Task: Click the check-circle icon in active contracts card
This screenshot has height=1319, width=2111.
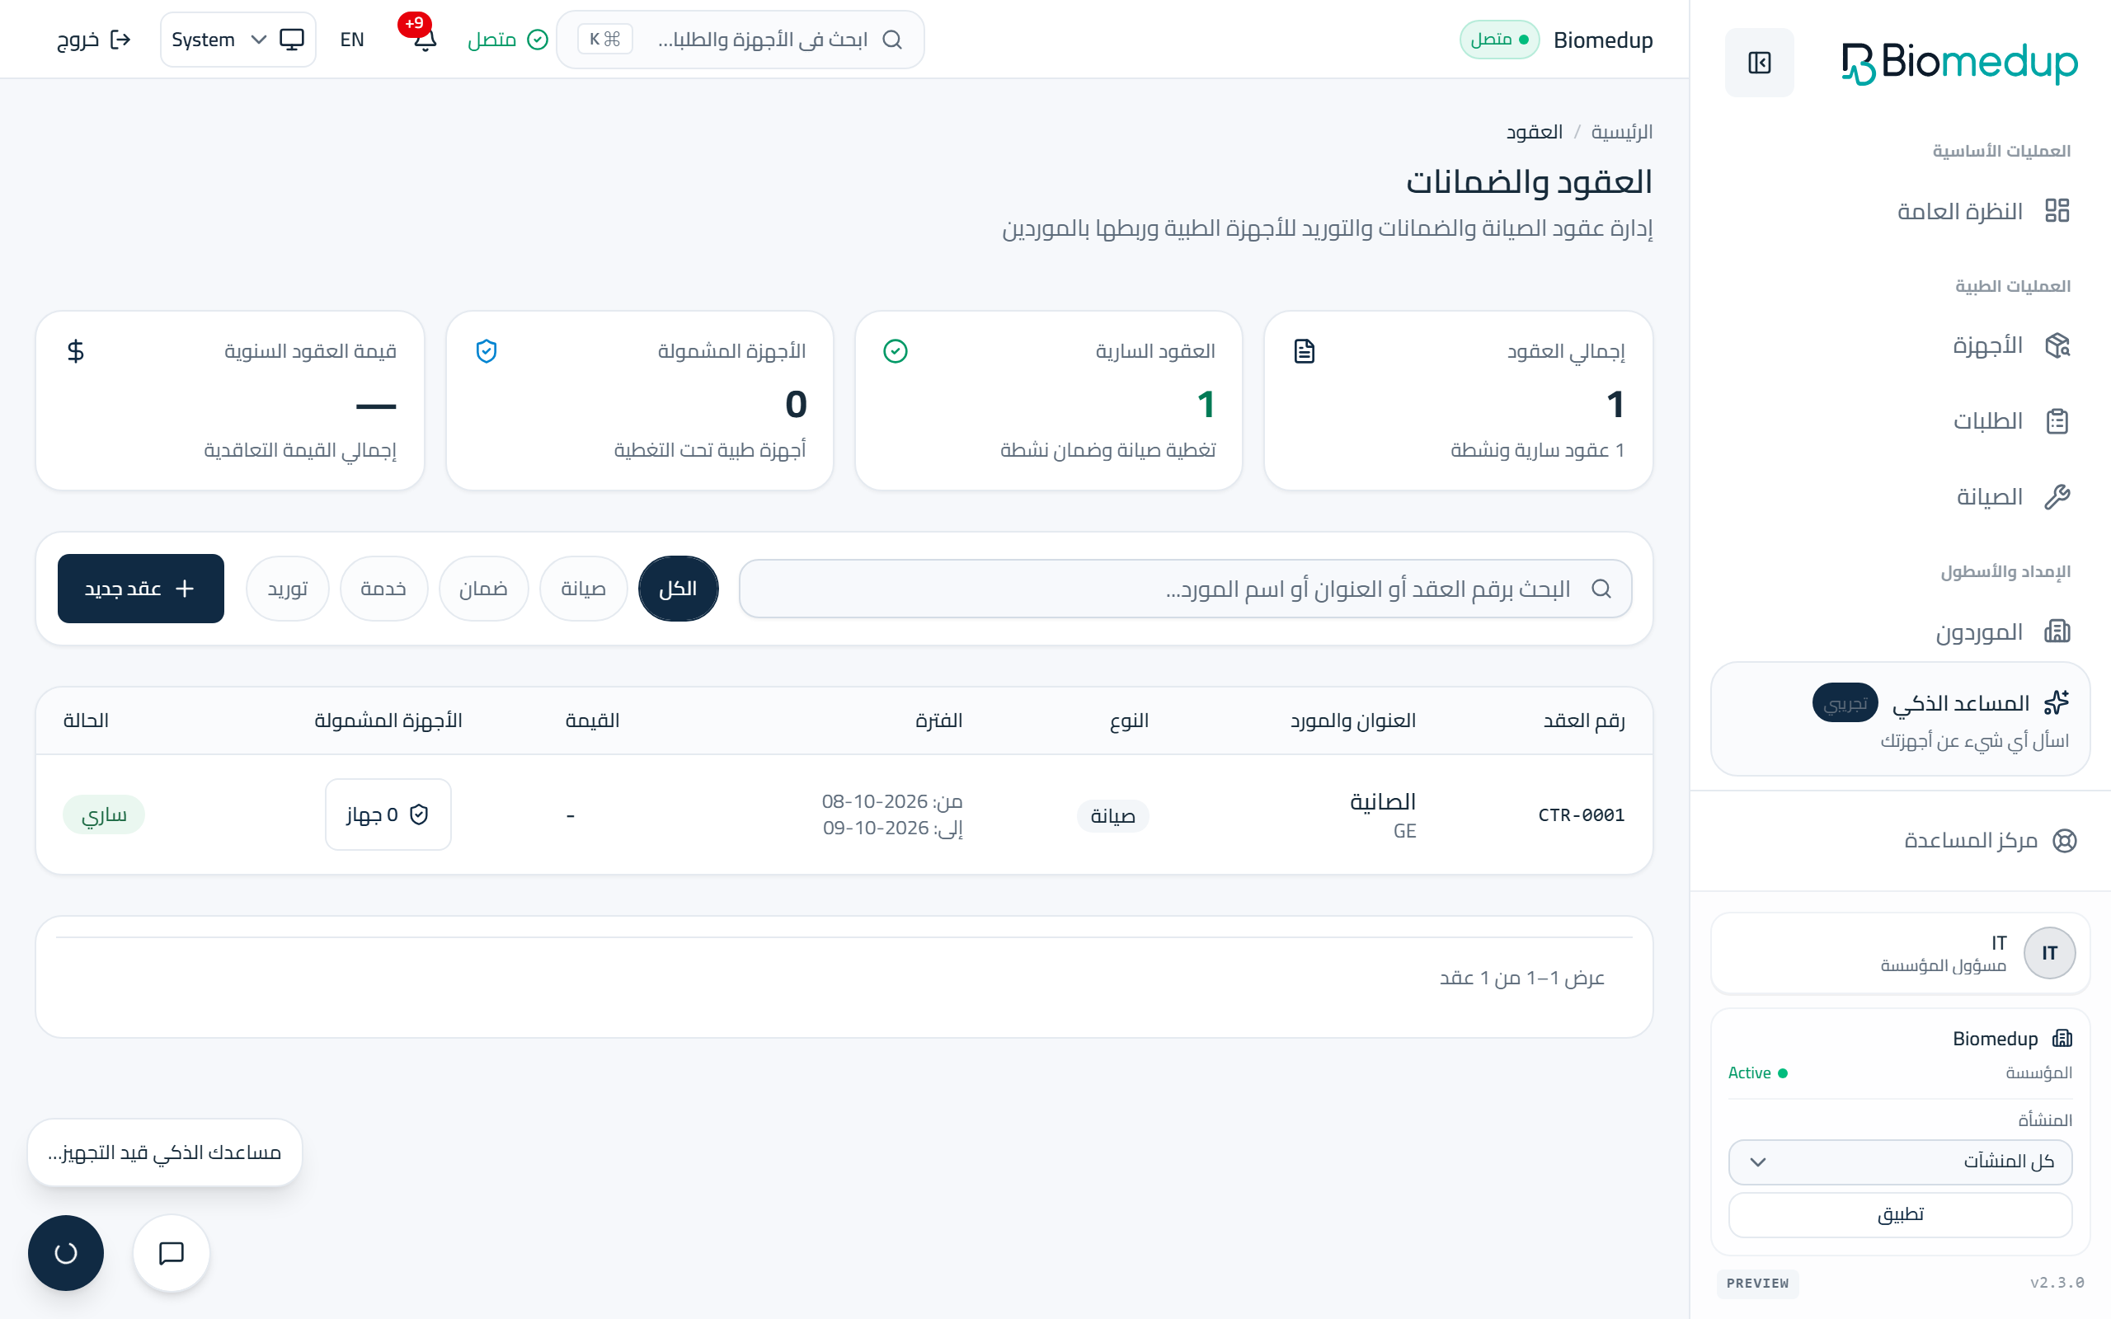Action: 895,350
